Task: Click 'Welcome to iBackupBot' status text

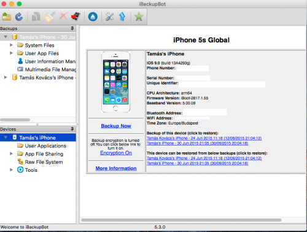Action: click(x=25, y=227)
